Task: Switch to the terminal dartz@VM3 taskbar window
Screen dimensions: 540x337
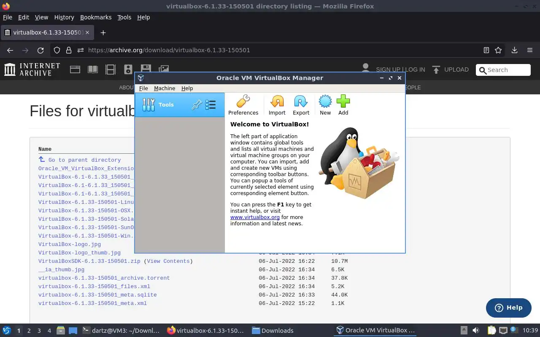Action: [x=121, y=331]
